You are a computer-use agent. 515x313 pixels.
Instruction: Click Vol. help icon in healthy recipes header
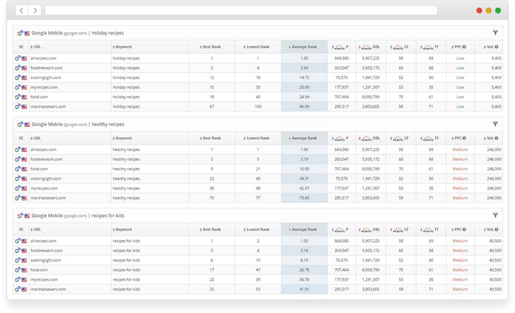tap(496, 138)
